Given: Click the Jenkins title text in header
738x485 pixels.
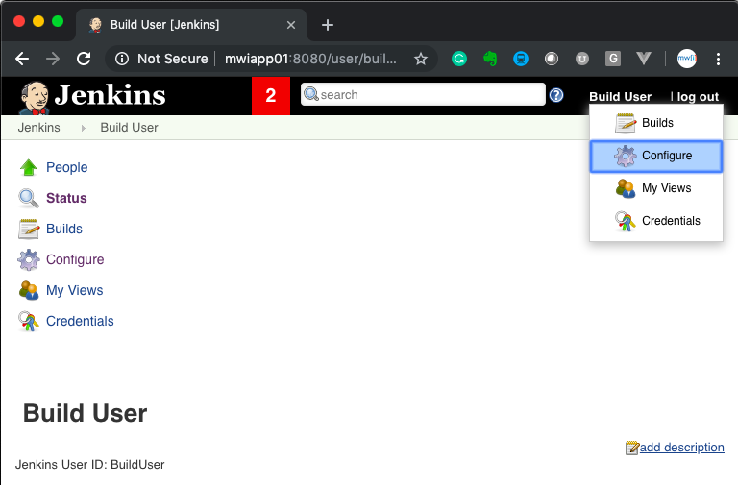Looking at the screenshot, I should point(111,95).
